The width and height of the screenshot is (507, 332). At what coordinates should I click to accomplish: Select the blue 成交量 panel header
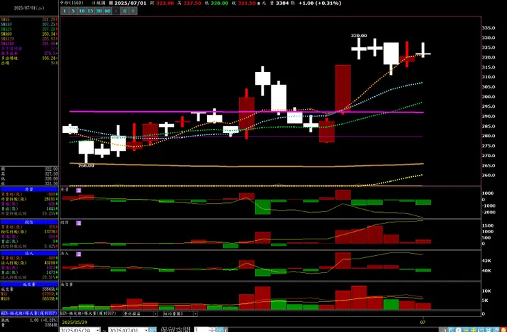coord(29,284)
